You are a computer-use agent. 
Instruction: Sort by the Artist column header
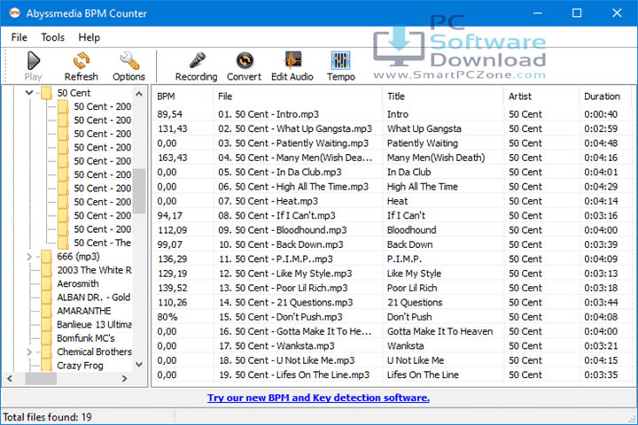[520, 97]
